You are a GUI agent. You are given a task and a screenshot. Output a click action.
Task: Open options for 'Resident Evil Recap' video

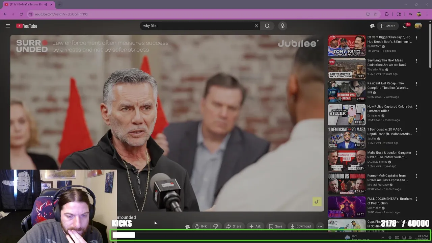point(416,84)
